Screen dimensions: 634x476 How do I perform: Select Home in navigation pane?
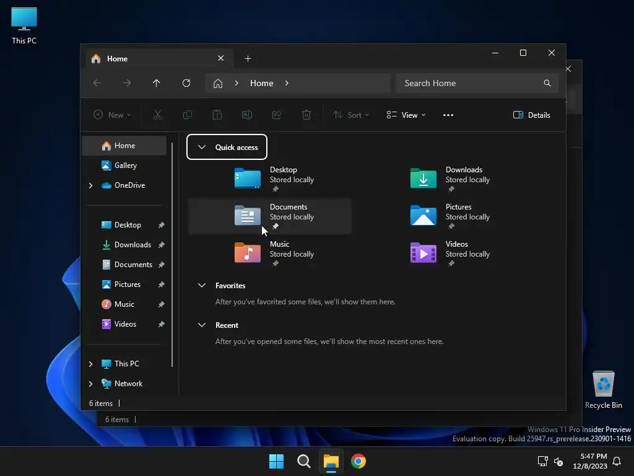[x=124, y=146]
